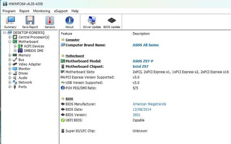Click the American Megatrends value
231x144 pixels.
[149, 104]
